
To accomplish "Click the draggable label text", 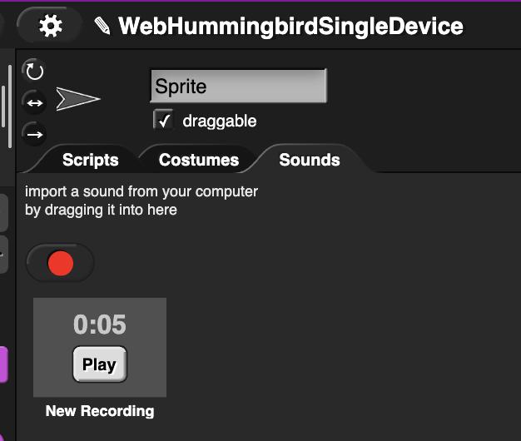I will [219, 121].
